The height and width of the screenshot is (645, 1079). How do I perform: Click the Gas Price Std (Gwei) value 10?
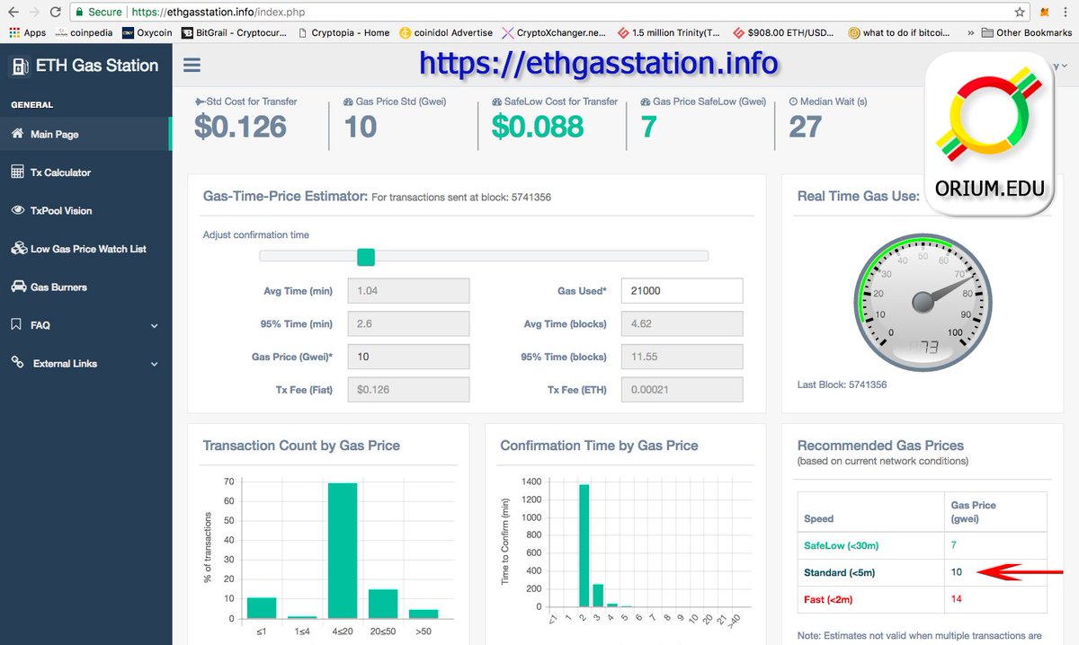(360, 126)
